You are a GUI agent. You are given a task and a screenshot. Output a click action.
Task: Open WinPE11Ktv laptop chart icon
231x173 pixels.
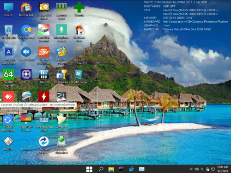pyautogui.click(x=61, y=96)
